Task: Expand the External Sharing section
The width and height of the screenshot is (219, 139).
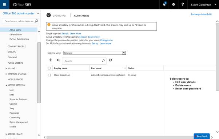Action: (6, 74)
